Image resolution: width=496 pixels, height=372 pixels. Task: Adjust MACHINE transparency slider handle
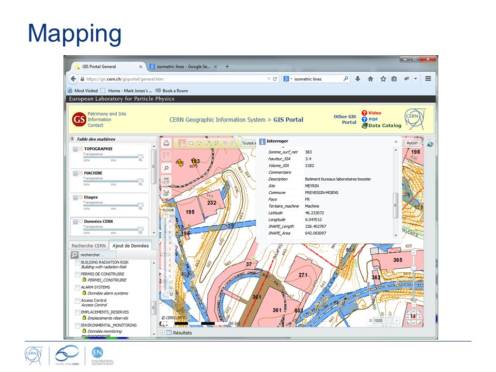[x=140, y=181]
